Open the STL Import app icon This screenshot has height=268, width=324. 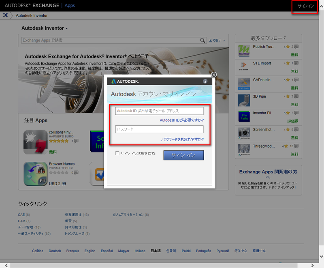click(244, 66)
